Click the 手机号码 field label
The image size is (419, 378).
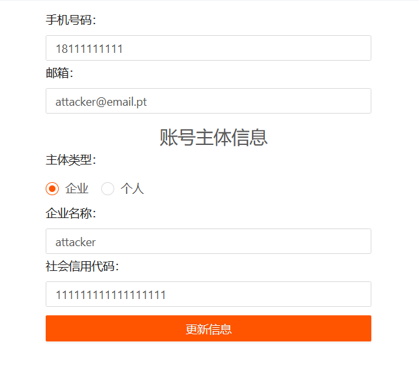point(71,20)
